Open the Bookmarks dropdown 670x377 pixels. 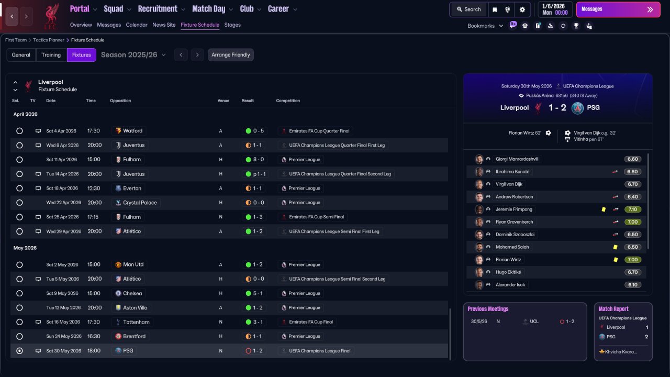pos(485,26)
